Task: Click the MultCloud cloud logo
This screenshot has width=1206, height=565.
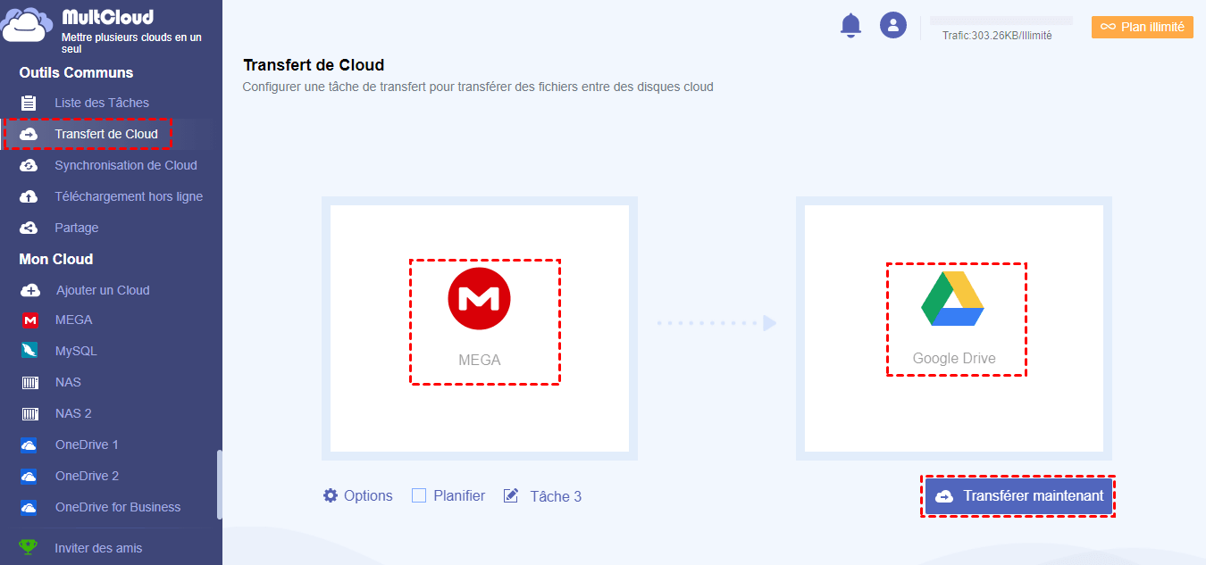Action: coord(26,25)
